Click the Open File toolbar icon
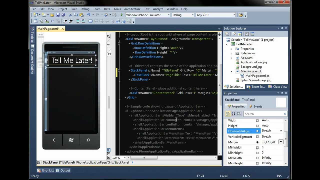The width and height of the screenshot is (320, 180). (52, 15)
